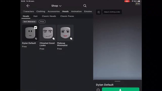The height and width of the screenshot is (91, 162).
Task: Open the Classic Faces sub-tab
Action: (67, 16)
